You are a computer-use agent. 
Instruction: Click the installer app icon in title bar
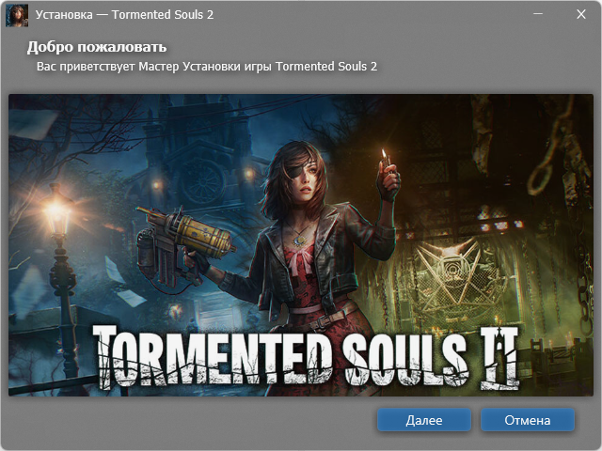(x=17, y=15)
